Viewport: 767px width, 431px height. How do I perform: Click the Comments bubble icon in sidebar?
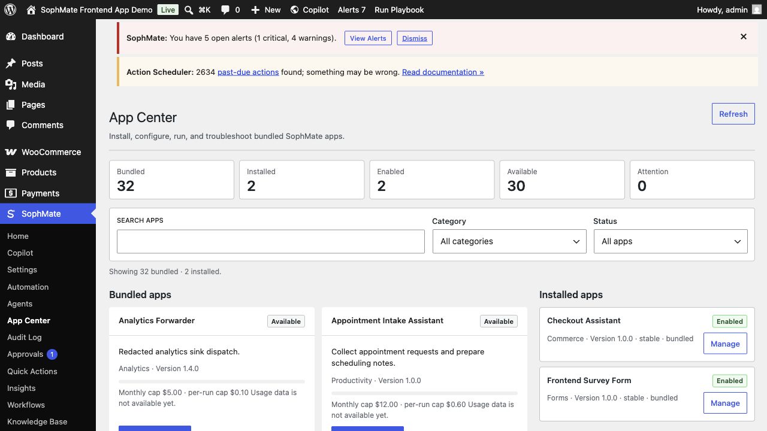pos(11,125)
